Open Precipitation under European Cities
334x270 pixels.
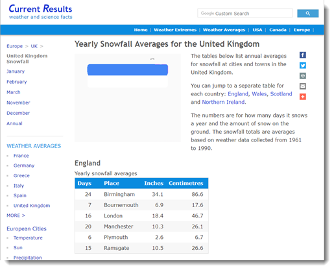27,258
